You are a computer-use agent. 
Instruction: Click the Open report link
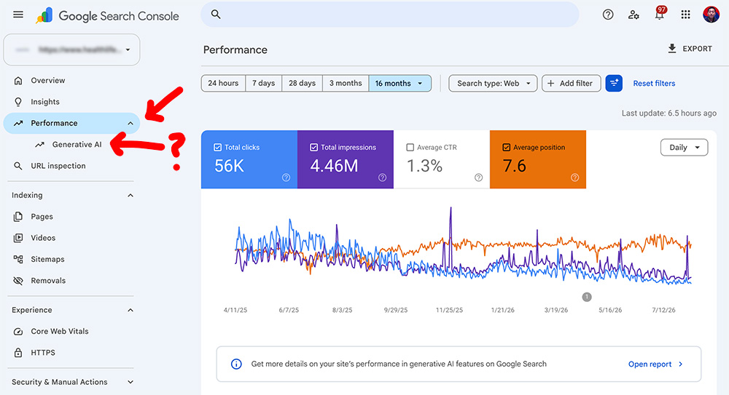point(655,364)
